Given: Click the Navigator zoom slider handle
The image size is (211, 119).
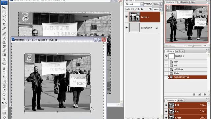Looking at the screenshot, I should [193, 46].
